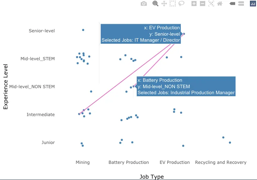Toggle compare data on hover mode
257x180 pixels.
[241, 4]
